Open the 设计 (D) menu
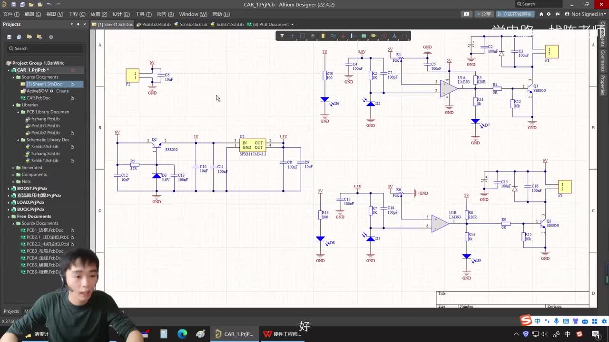 coord(121,14)
